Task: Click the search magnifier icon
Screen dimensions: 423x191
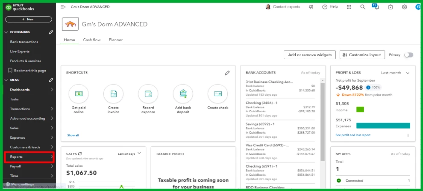Action: (x=363, y=7)
